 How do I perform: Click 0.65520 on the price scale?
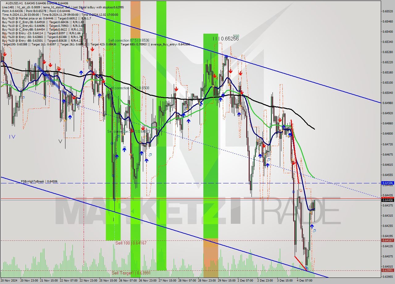388,11
